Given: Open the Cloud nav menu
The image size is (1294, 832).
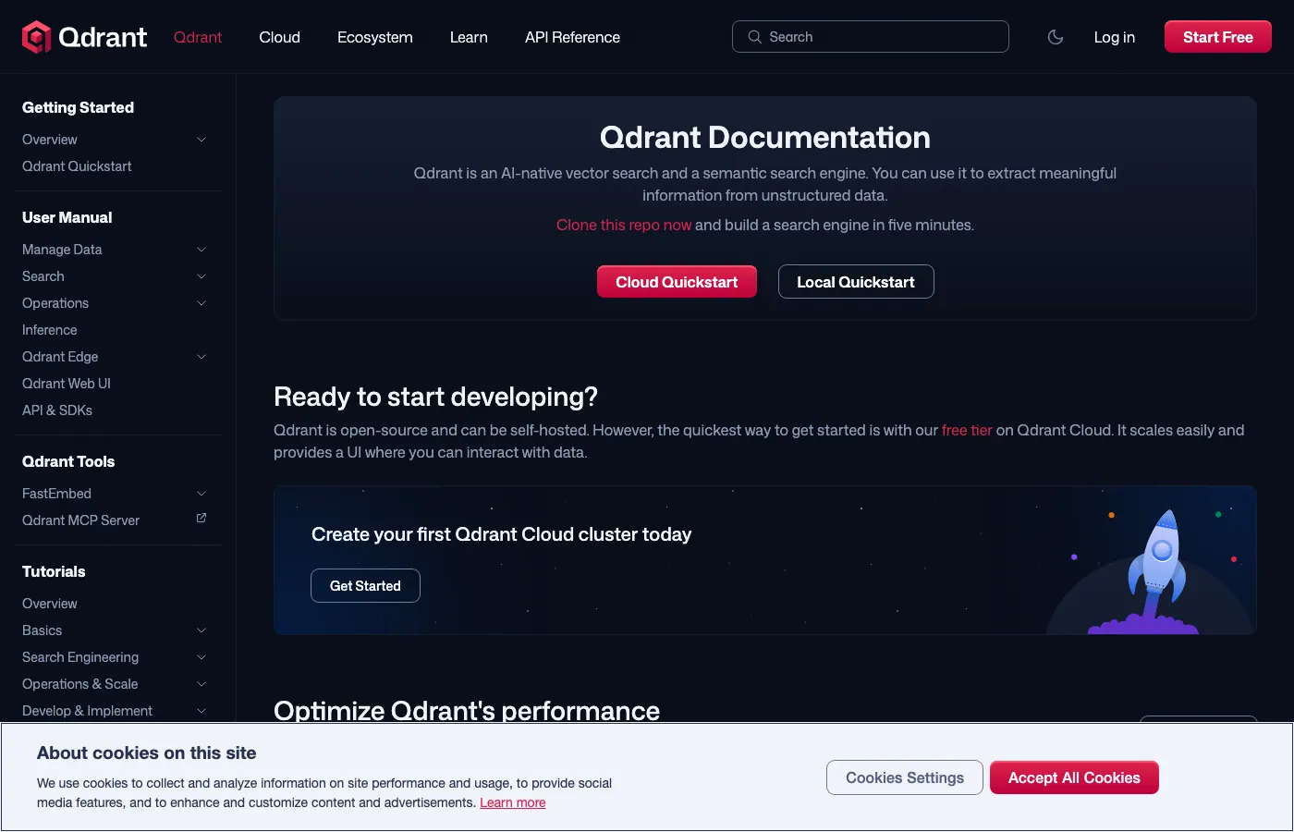Looking at the screenshot, I should point(279,37).
